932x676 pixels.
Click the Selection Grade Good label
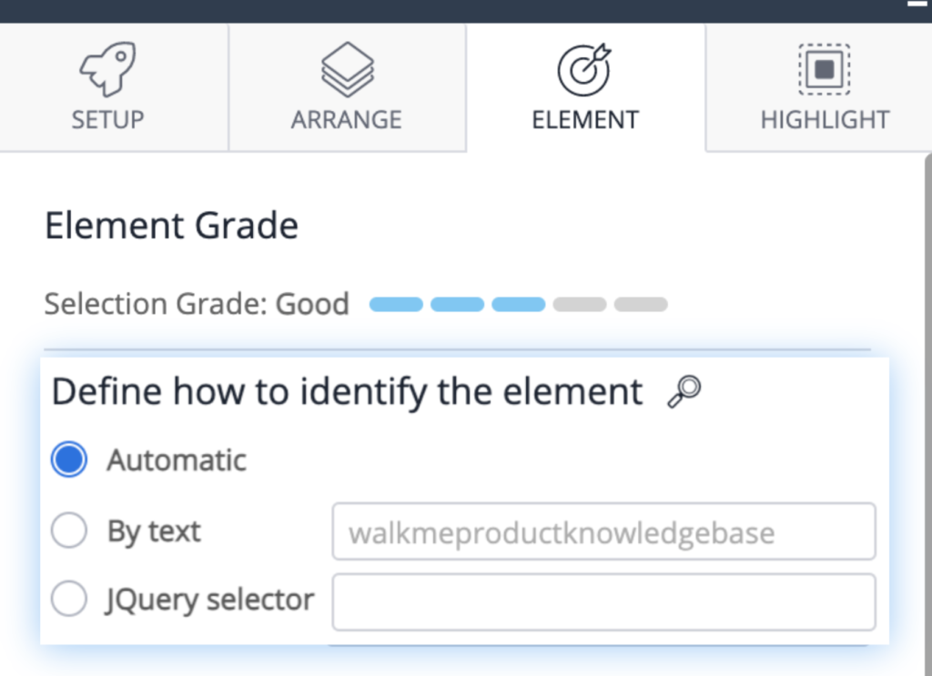pyautogui.click(x=197, y=304)
